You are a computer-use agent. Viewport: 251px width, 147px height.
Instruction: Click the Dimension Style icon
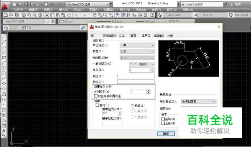[x=196, y=15]
